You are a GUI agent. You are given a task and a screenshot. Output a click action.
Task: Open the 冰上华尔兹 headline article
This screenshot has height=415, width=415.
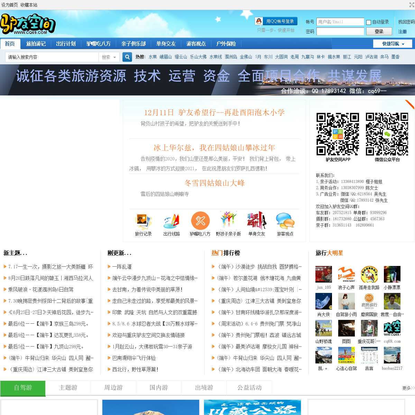(x=214, y=148)
